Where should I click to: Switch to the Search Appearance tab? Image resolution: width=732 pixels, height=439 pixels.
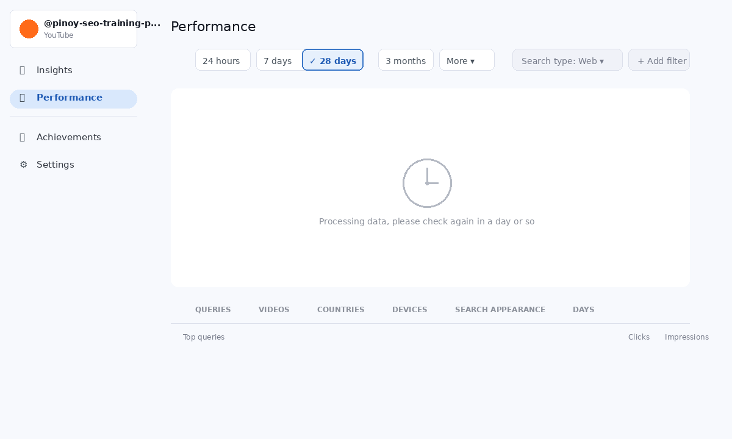(x=500, y=310)
